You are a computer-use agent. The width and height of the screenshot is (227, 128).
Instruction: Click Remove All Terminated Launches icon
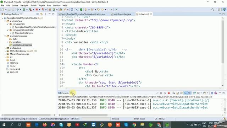tap(165, 93)
